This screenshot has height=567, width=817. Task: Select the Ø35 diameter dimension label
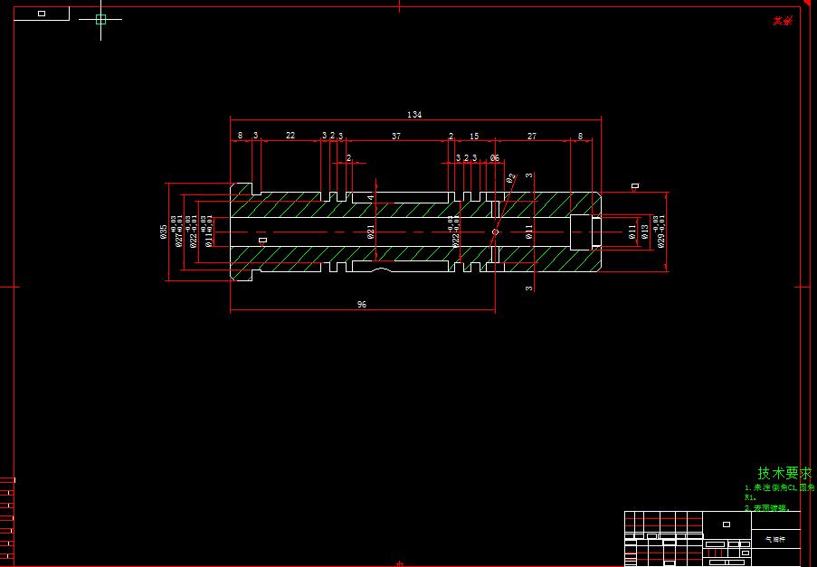(164, 231)
